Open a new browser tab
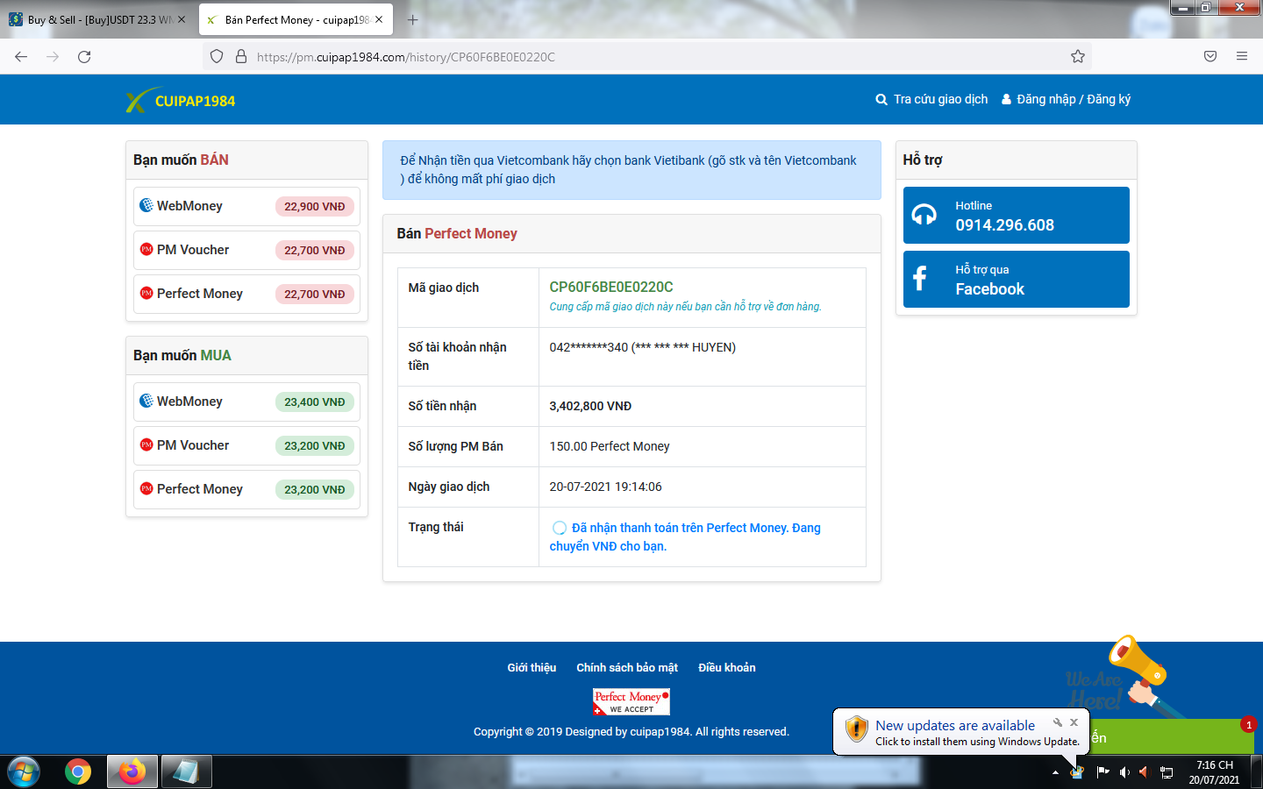 tap(413, 19)
